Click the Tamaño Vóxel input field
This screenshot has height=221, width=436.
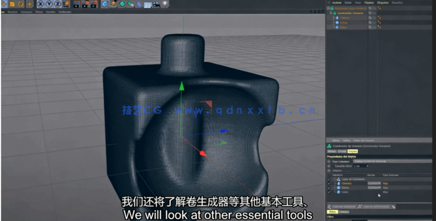[x=360, y=166]
